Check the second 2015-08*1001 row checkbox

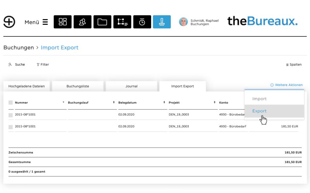coord(11,127)
